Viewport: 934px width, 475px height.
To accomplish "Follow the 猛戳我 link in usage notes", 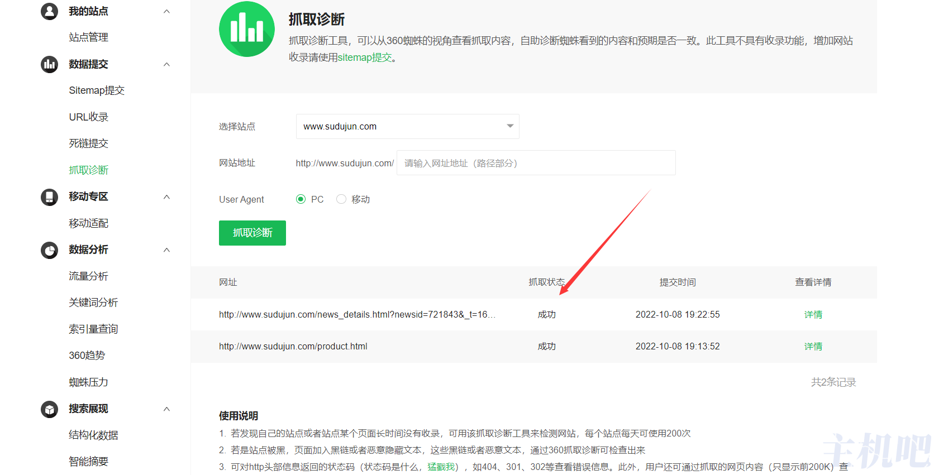I will click(441, 467).
